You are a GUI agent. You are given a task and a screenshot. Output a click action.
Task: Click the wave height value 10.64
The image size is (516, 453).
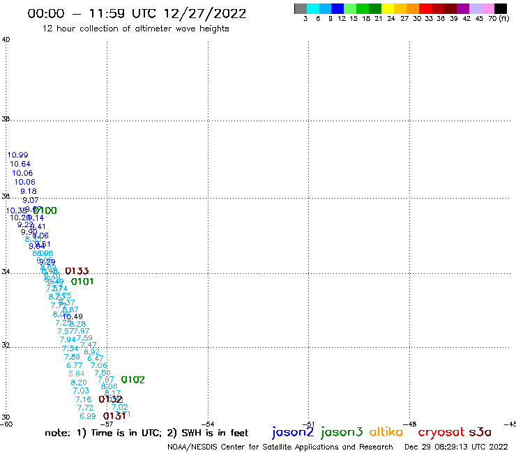(20, 164)
